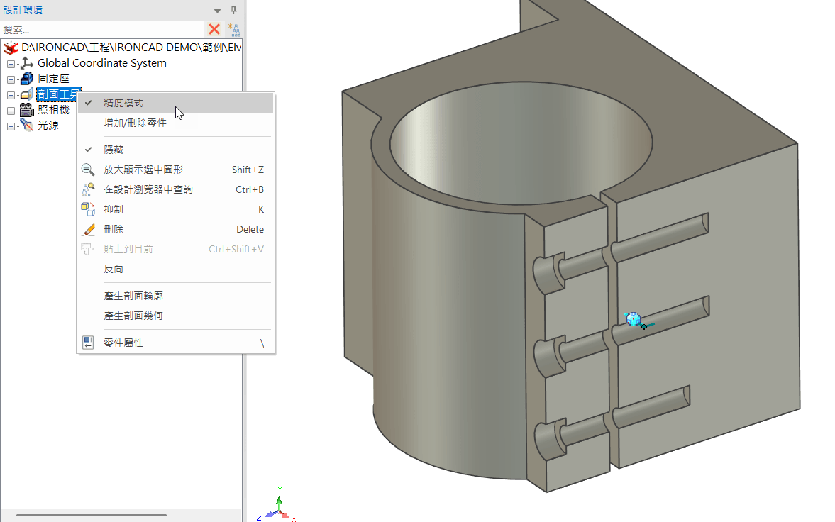The width and height of the screenshot is (835, 522).
Task: Click the 零件屬性 properties icon in the menu
Action: tap(88, 341)
